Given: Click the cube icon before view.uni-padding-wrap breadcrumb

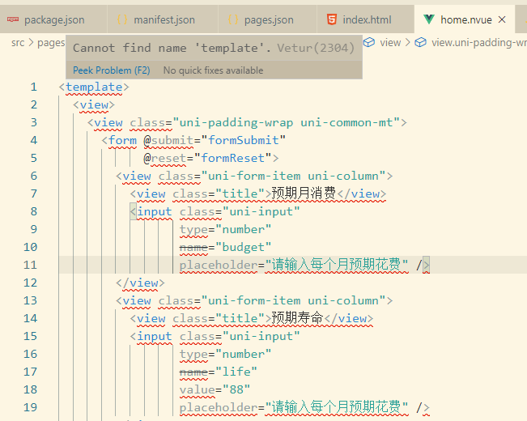Looking at the screenshot, I should coord(420,42).
